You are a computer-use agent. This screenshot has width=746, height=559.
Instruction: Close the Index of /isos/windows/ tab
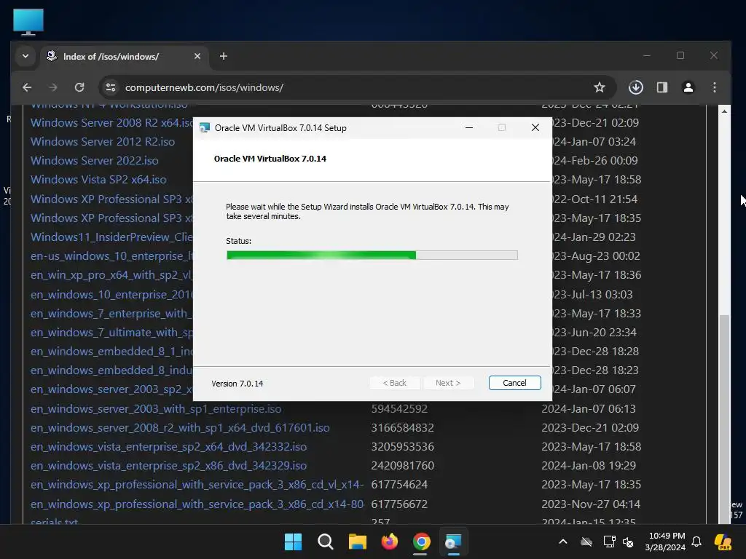pyautogui.click(x=197, y=56)
